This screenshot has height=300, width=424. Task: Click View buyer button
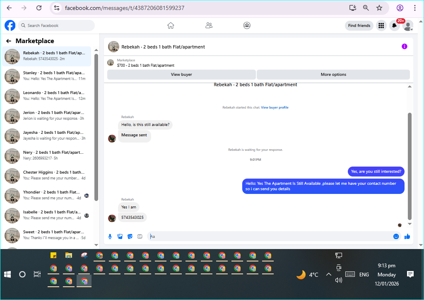click(181, 75)
